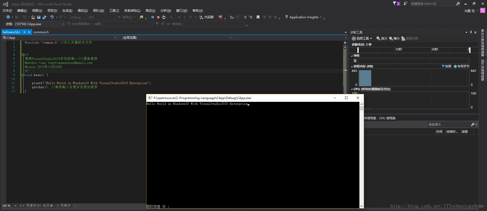The width and height of the screenshot is (487, 211).
Task: Open the 100 % editor zoom dropdown
Action: click(x=9, y=206)
